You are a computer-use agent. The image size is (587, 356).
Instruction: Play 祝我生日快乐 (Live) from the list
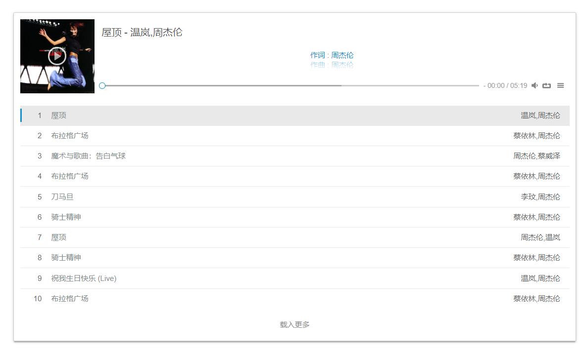293,278
